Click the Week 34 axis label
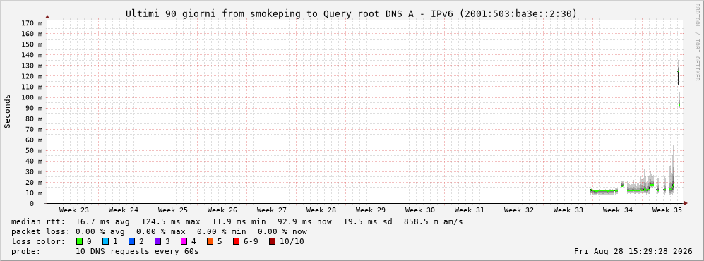704x261 pixels. (x=617, y=210)
